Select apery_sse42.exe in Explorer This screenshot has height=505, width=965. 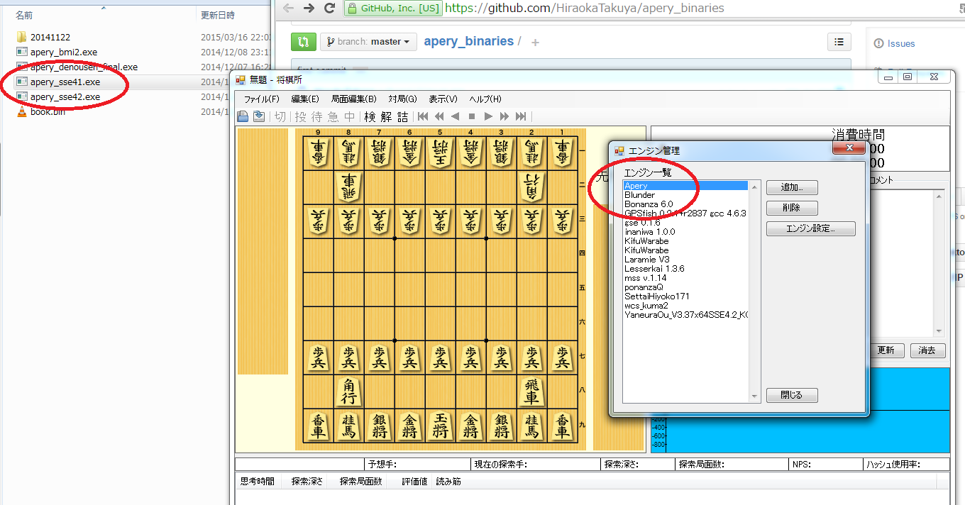point(65,96)
